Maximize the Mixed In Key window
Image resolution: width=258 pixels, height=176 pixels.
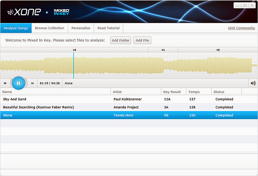click(x=245, y=5)
